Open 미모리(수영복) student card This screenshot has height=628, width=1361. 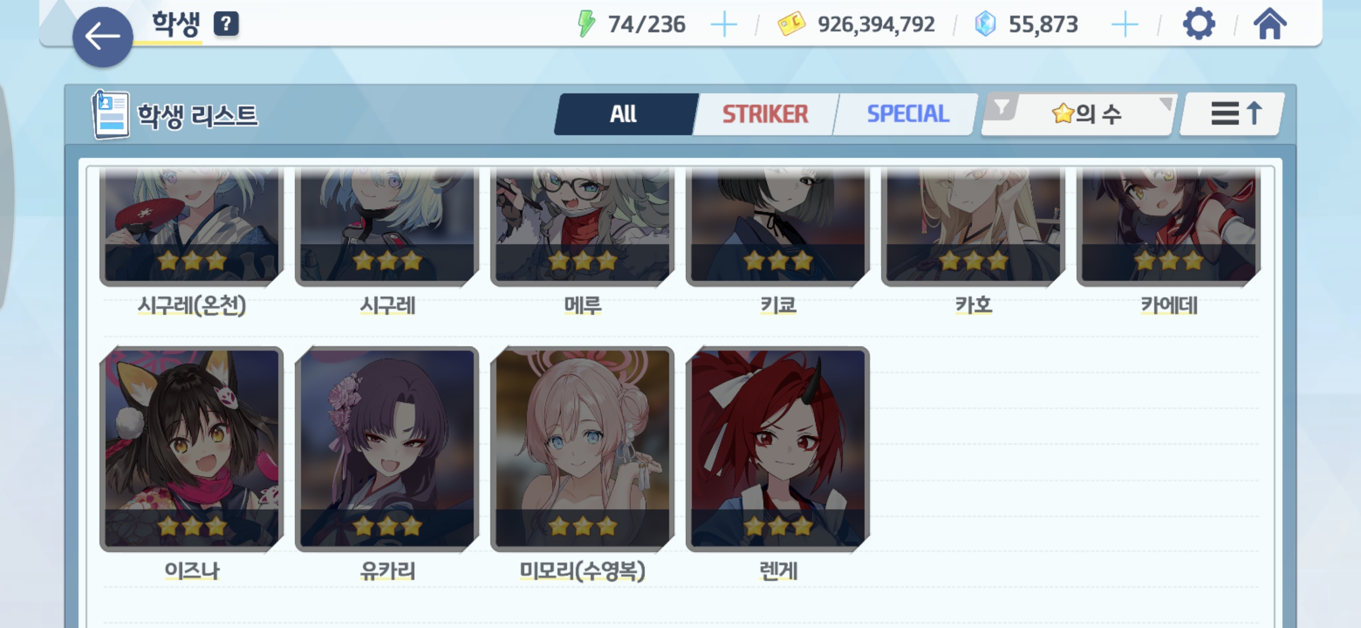pyautogui.click(x=582, y=449)
